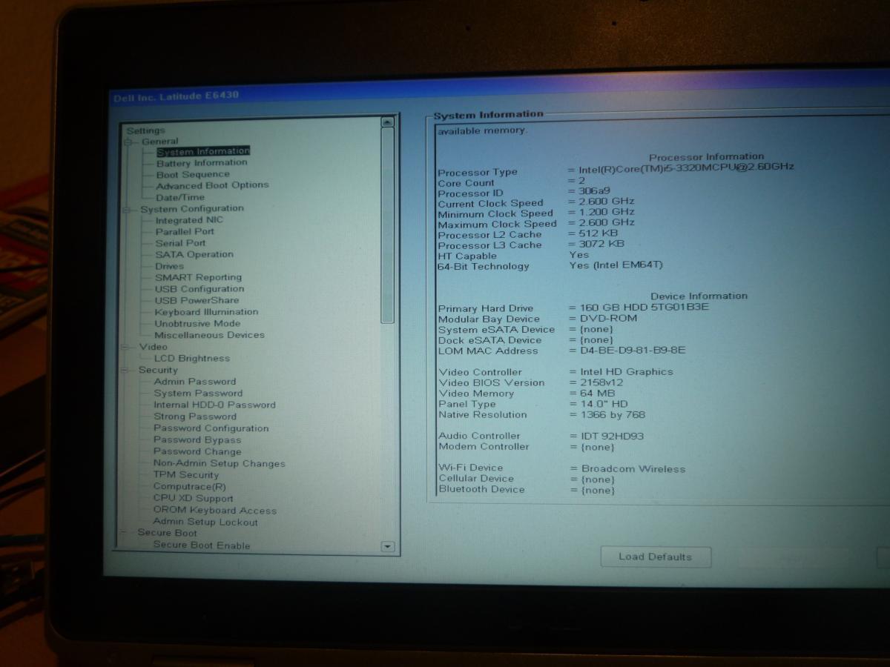Open Integrated NIC settings
890x667 pixels.
(189, 220)
